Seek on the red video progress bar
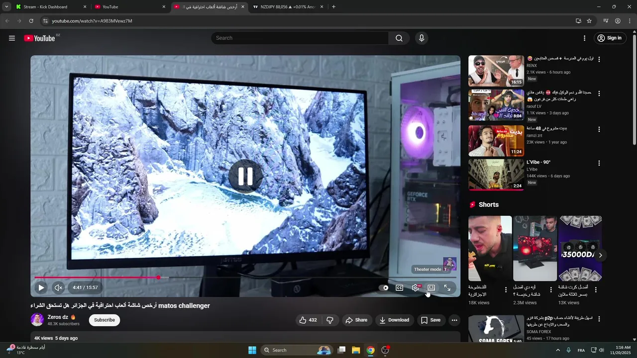Image resolution: width=637 pixels, height=358 pixels. 245,277
